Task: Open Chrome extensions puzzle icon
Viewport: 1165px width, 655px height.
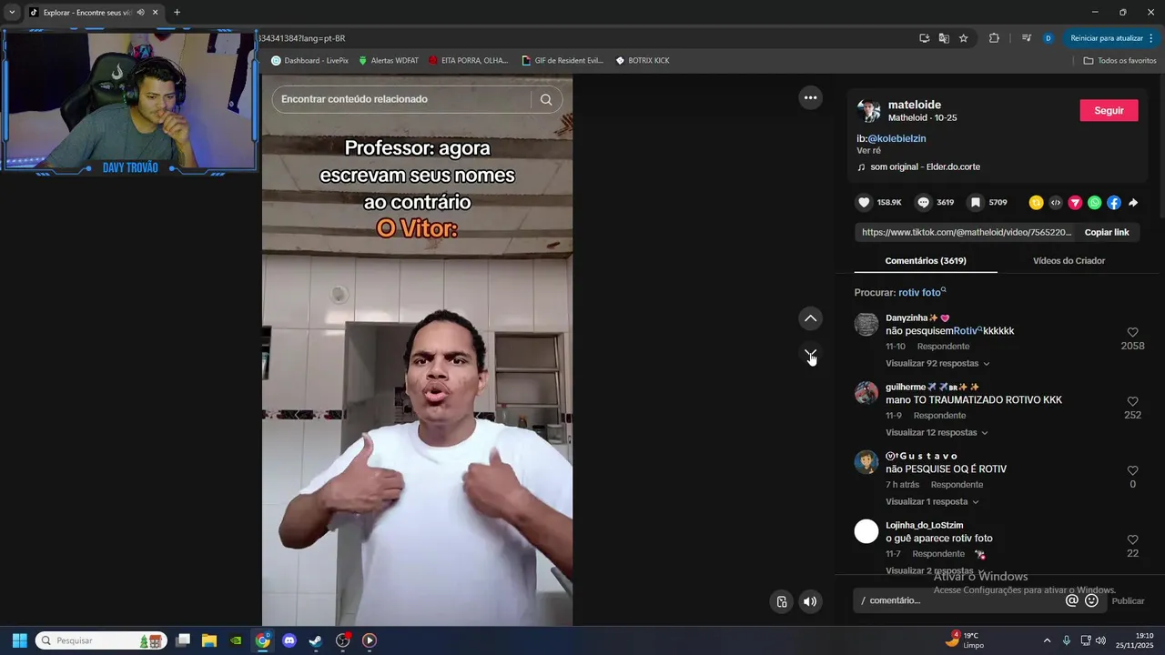Action: (994, 38)
